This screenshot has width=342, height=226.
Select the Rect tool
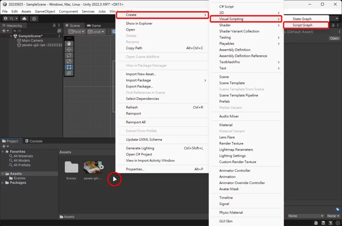[69, 67]
